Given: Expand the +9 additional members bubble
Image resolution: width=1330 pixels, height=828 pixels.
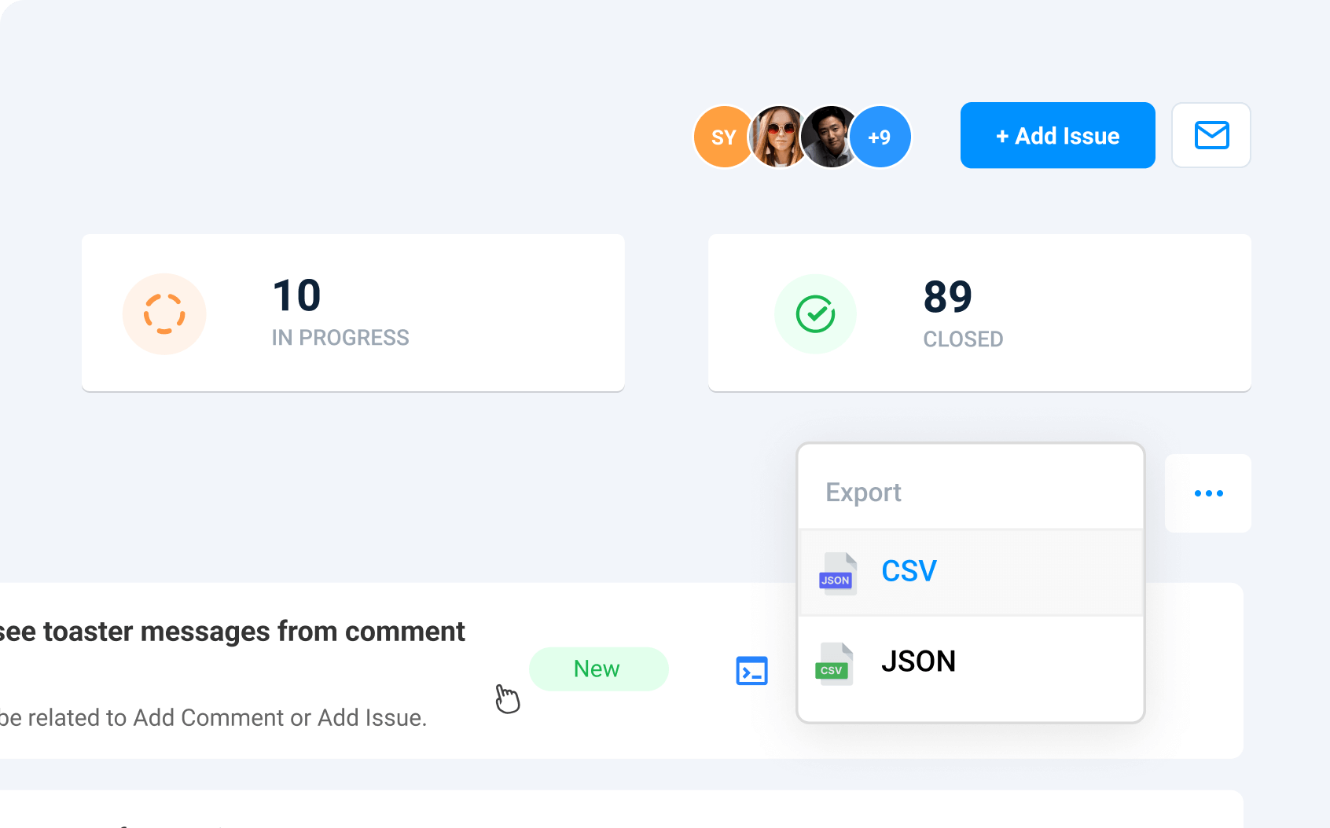Looking at the screenshot, I should [881, 137].
